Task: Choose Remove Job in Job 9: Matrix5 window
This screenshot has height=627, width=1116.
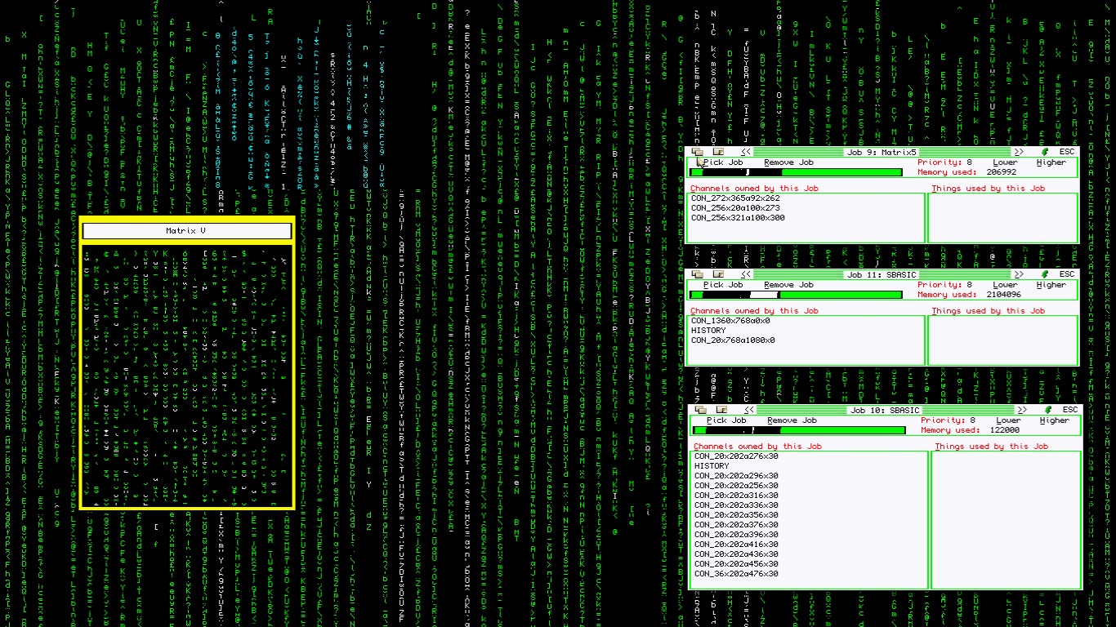Action: 788,162
